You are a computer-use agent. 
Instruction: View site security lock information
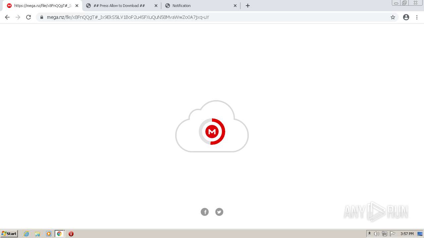[x=42, y=17]
